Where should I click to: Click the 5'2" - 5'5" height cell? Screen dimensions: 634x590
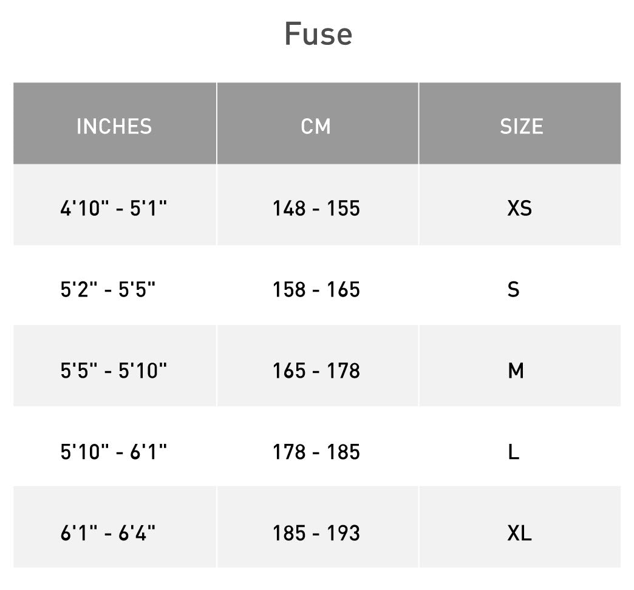(108, 290)
